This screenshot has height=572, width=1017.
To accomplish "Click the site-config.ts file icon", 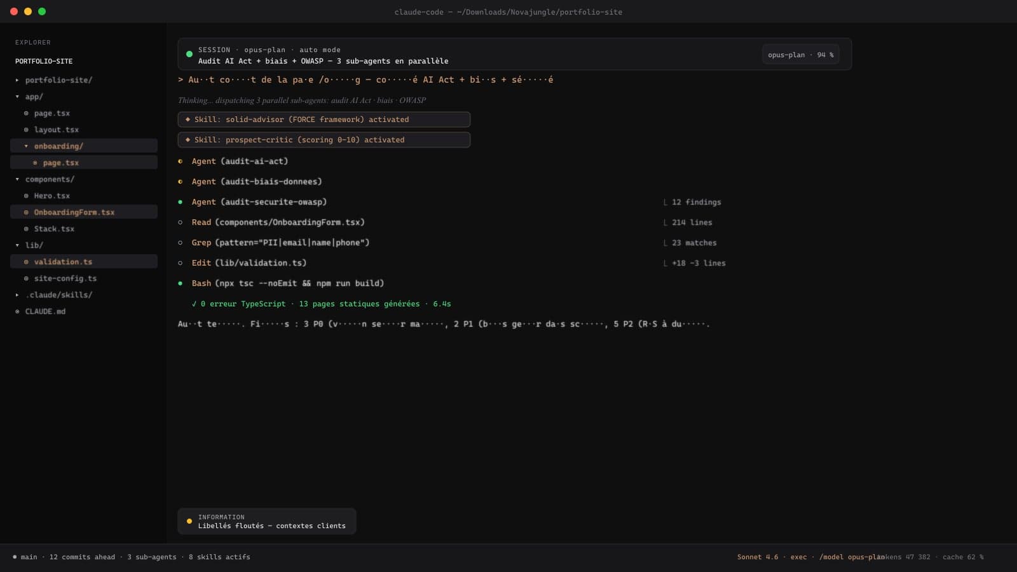I will (x=25, y=278).
